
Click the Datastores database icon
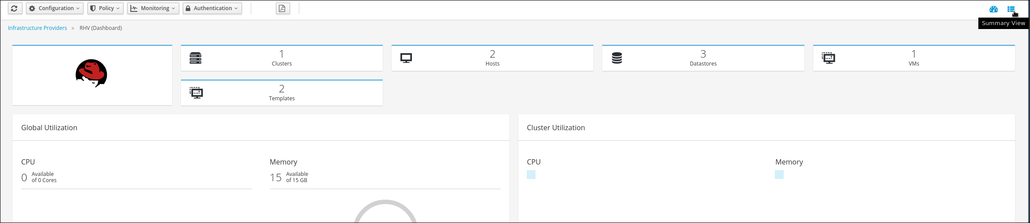(617, 58)
